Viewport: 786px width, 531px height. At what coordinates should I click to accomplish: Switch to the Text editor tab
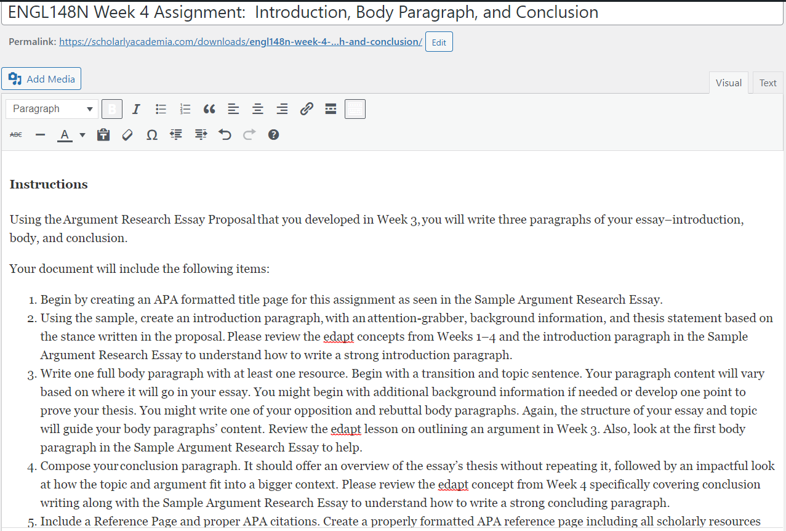click(768, 83)
